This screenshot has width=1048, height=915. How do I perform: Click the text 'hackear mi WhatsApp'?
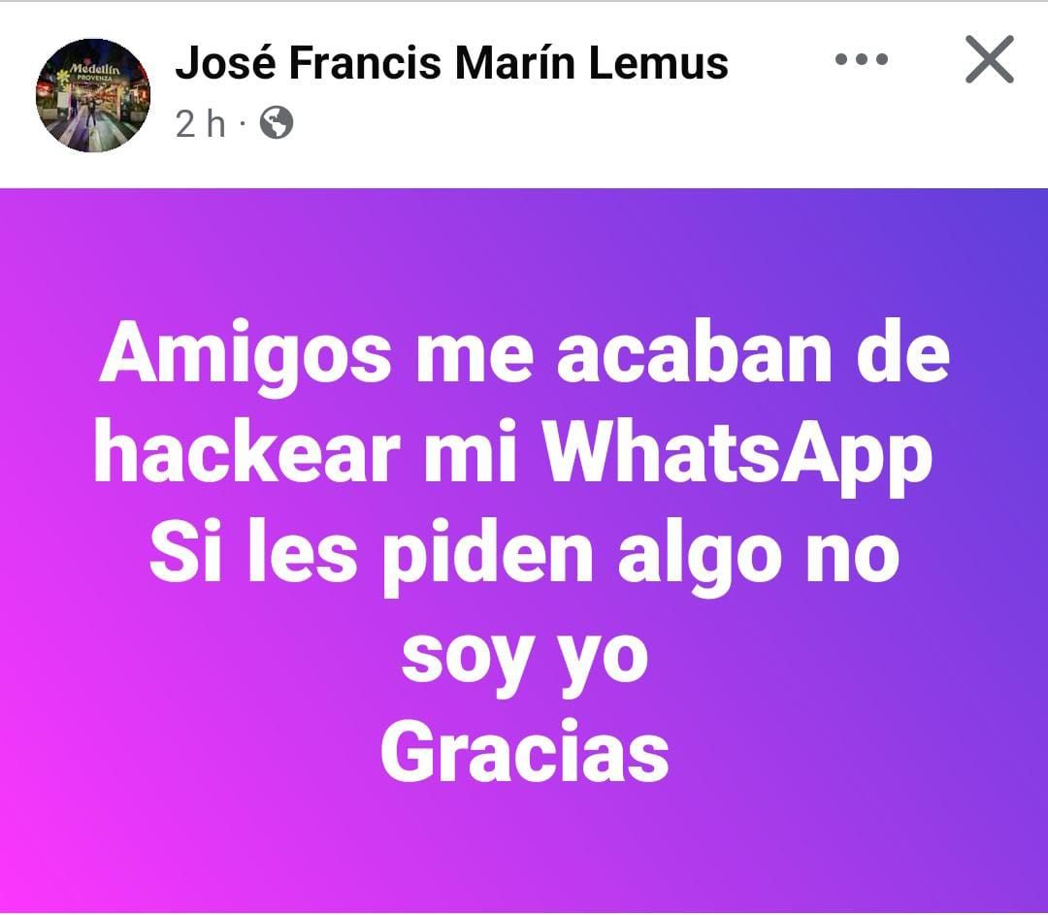point(512,456)
